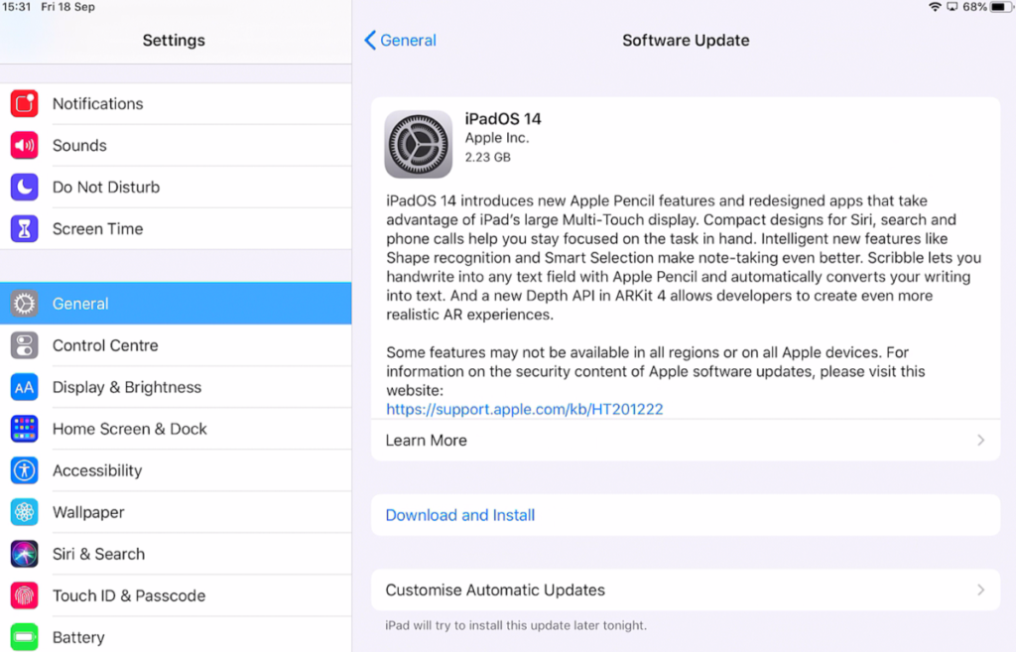Tap Download and Install

686,515
